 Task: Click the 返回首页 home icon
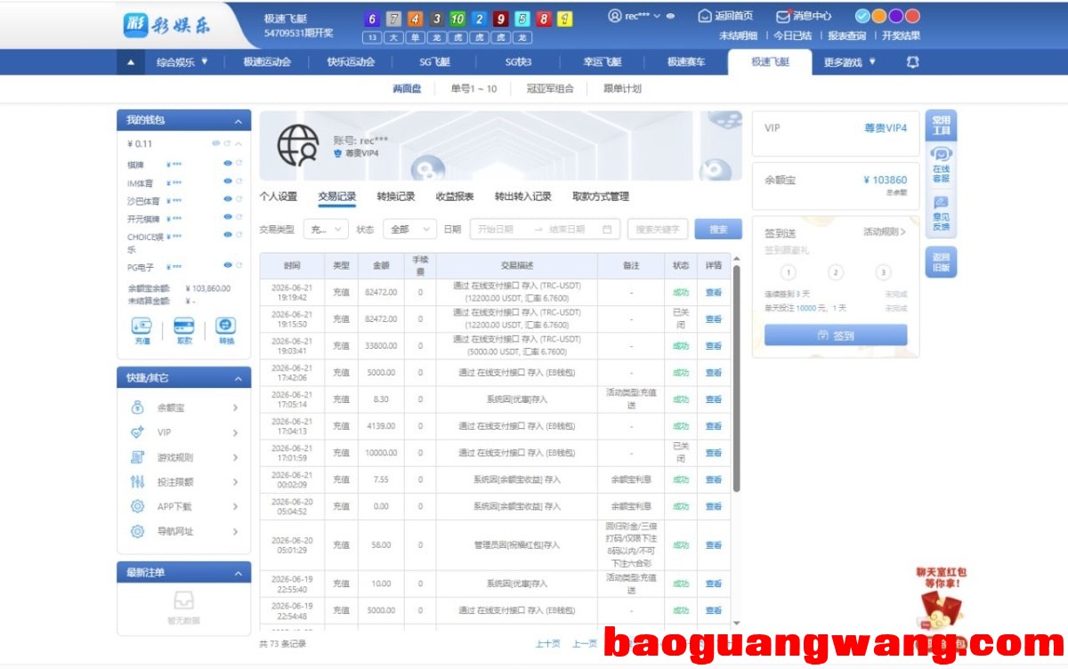click(705, 16)
